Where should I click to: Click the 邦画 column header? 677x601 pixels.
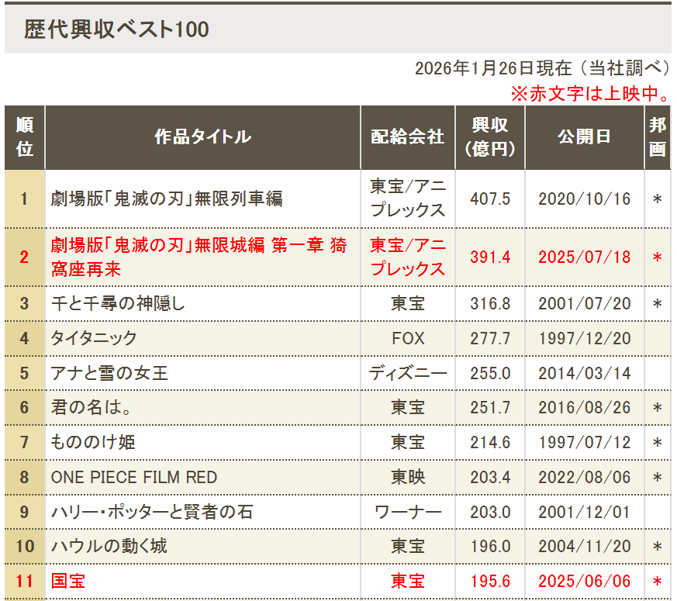coord(657,137)
